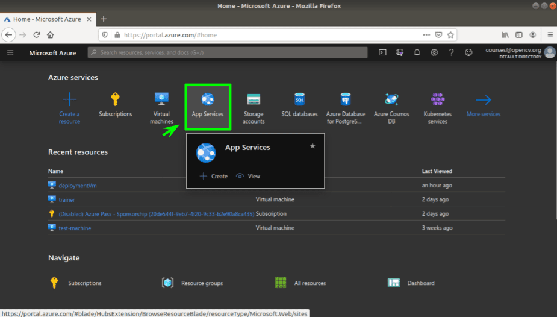This screenshot has width=557, height=317.
Task: Click the Save to Pocket icon
Action: pos(439,35)
